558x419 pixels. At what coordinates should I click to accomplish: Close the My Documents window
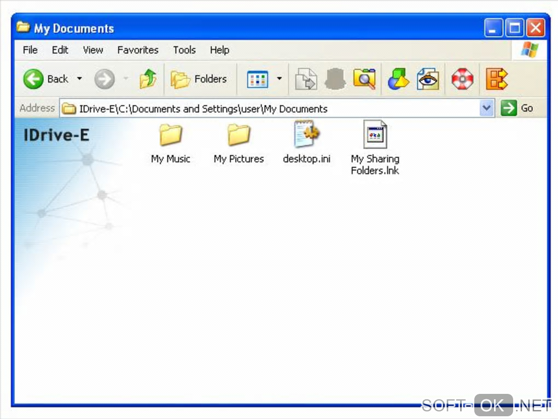(536, 28)
